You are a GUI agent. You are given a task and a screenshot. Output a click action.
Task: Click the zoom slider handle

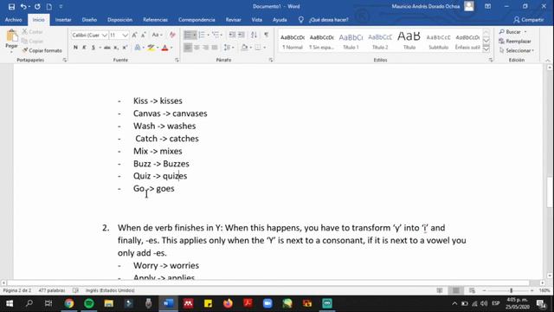(511, 290)
